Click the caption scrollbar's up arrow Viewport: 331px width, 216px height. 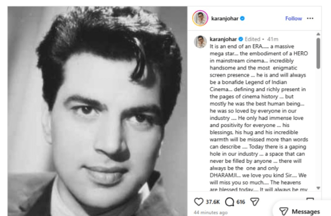point(318,34)
